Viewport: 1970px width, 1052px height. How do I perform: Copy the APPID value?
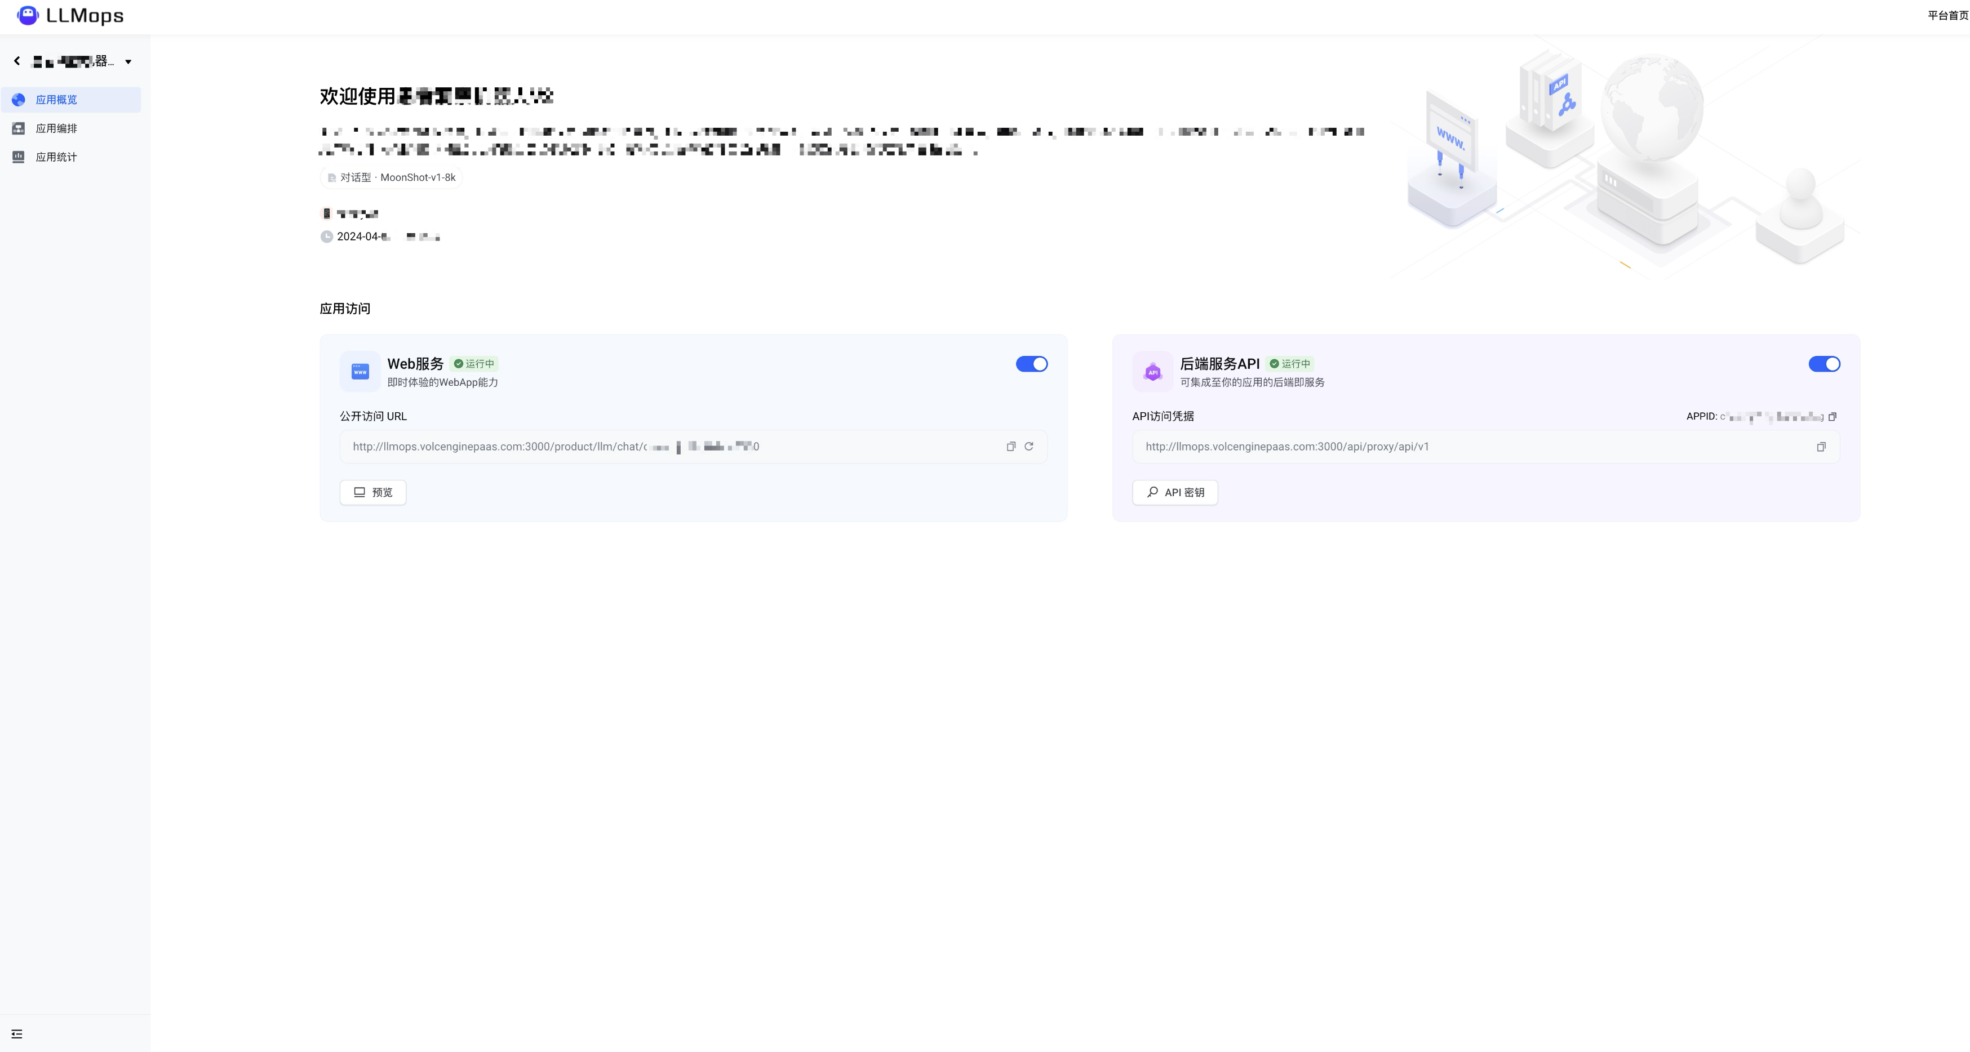(x=1833, y=417)
